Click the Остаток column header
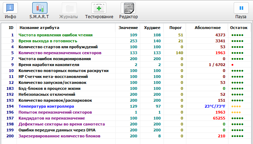The width and height of the screenshot is (253, 144). [x=238, y=28]
